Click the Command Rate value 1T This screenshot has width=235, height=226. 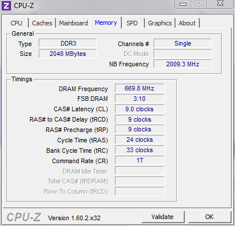(x=140, y=160)
